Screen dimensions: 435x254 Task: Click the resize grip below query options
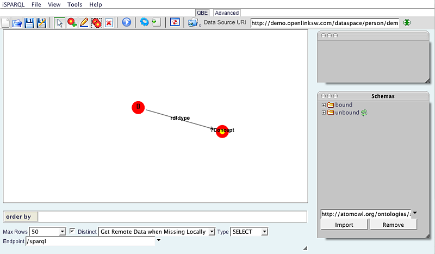point(305,248)
